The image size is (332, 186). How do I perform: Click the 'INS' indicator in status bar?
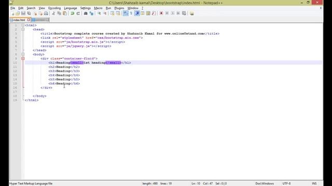pos(314,183)
